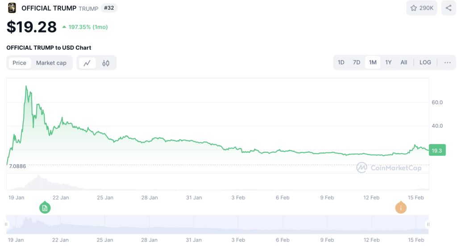The height and width of the screenshot is (247, 457).
Task: Select the Price tab
Action: point(20,63)
